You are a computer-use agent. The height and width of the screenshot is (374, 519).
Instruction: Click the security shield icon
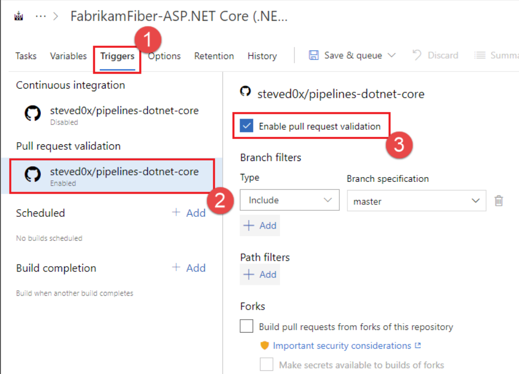point(264,346)
